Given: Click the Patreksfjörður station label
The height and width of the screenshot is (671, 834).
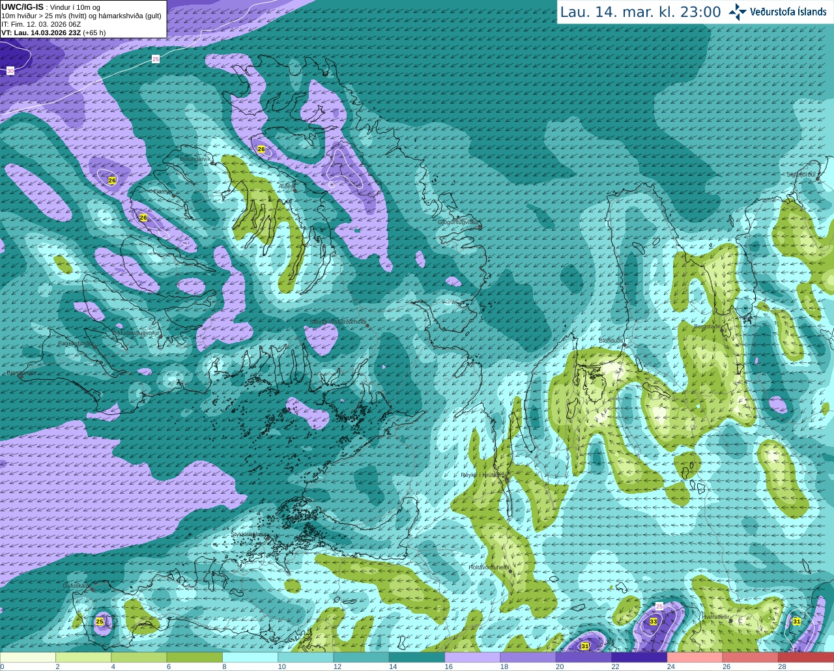Looking at the screenshot, I should click(x=76, y=343).
